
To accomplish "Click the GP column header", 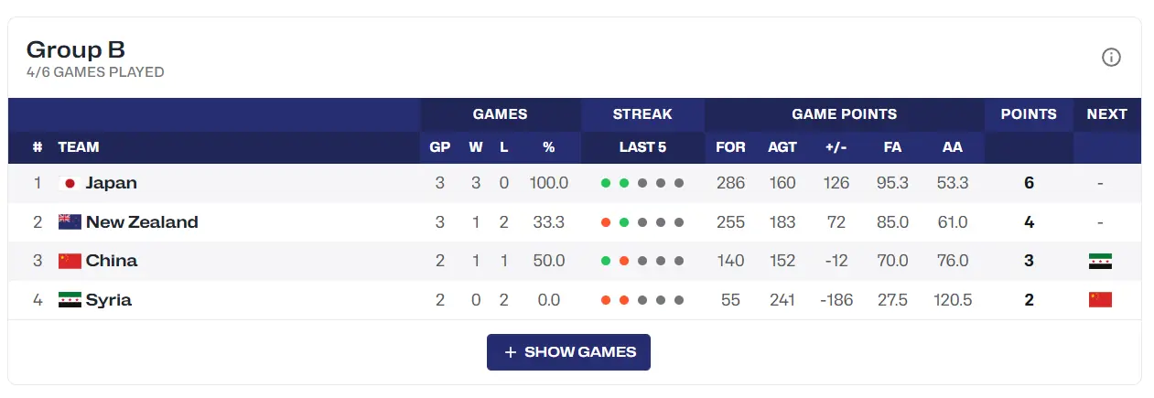I will [x=440, y=147].
